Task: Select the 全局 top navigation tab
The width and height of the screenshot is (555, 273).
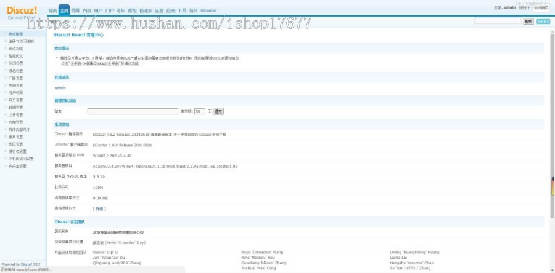Action: click(x=64, y=10)
